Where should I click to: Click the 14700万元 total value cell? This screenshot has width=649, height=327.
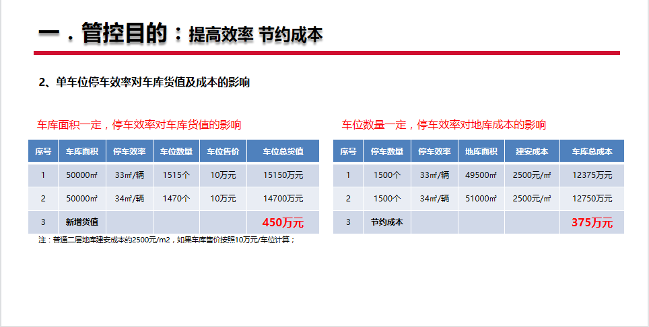(x=283, y=199)
